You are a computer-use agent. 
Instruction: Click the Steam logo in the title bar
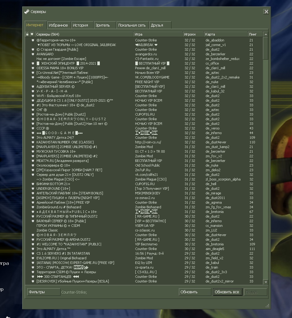pyautogui.click(x=27, y=11)
